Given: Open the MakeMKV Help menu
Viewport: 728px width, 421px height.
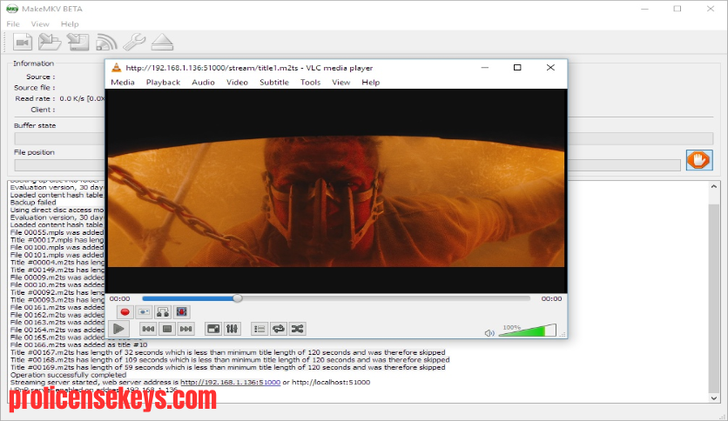Looking at the screenshot, I should (70, 23).
